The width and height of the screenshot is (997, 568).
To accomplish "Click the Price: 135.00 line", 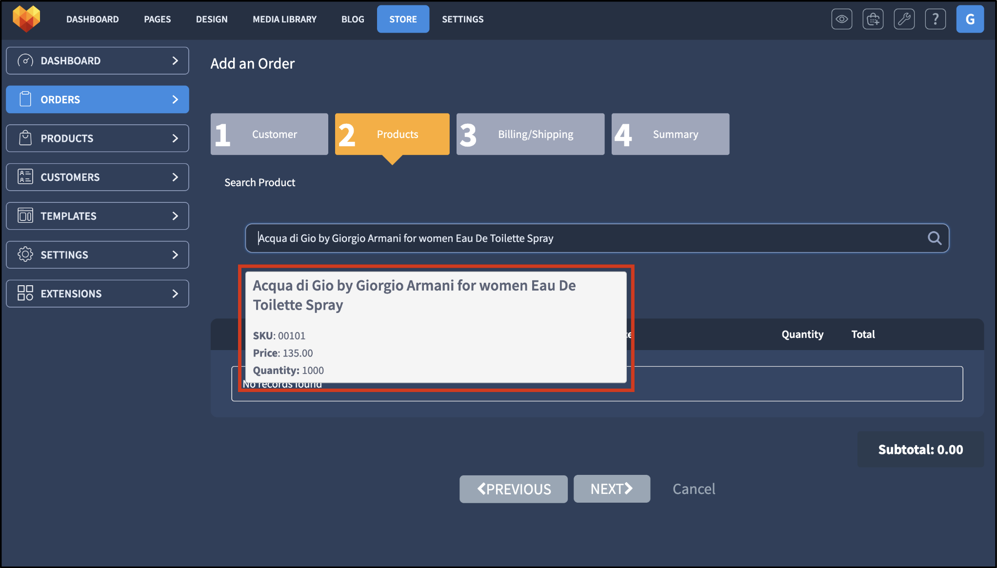I will click(x=283, y=353).
